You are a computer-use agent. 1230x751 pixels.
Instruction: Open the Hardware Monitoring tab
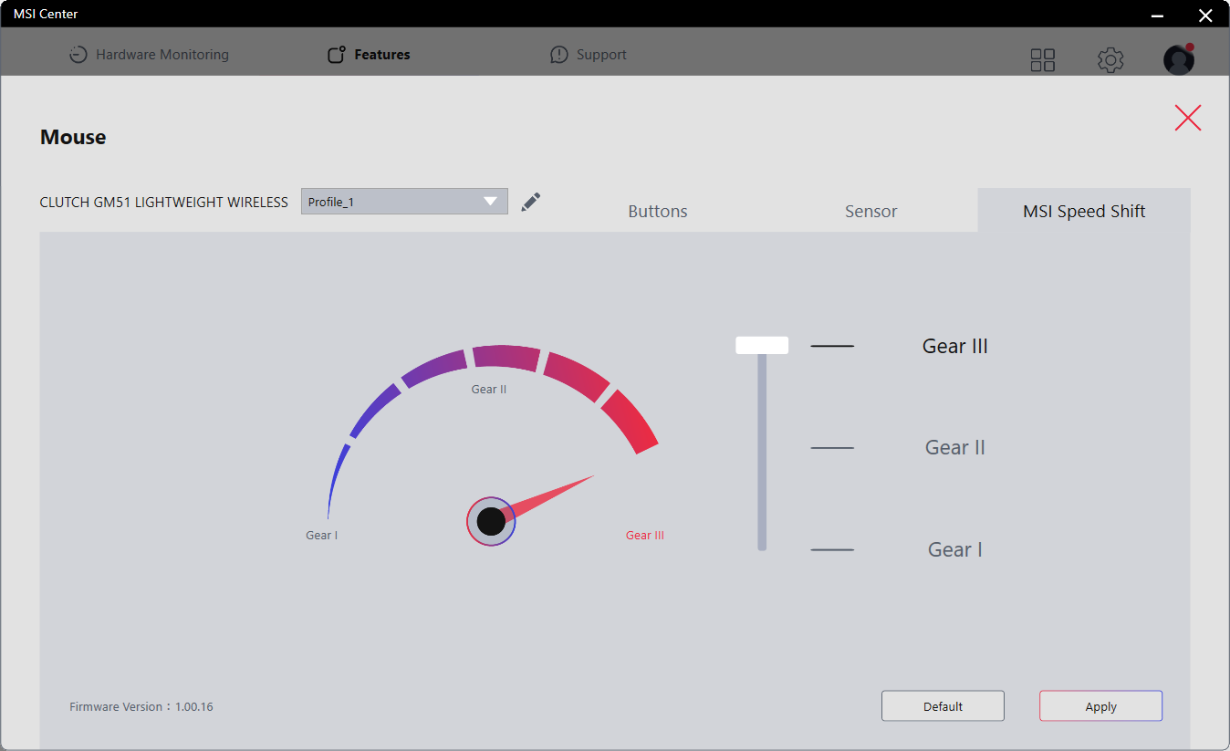tap(149, 55)
